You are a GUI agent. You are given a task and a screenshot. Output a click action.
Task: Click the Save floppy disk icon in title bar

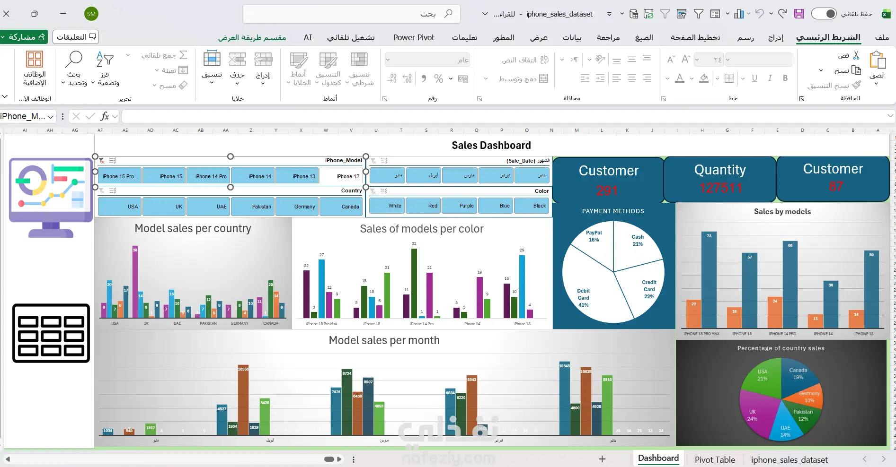(799, 14)
